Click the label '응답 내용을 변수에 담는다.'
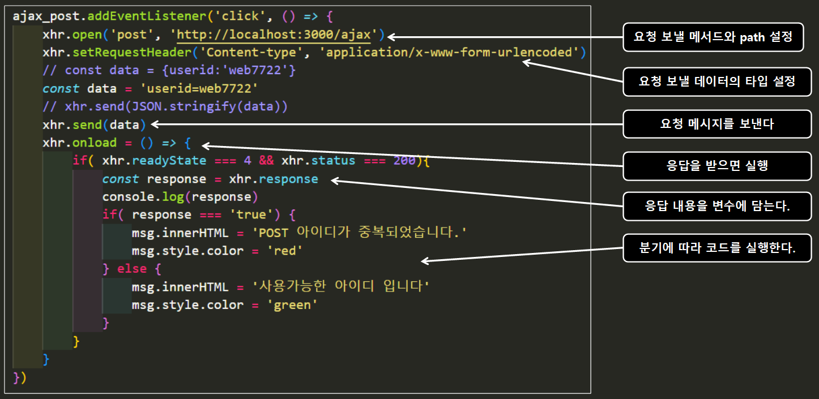 coord(717,207)
